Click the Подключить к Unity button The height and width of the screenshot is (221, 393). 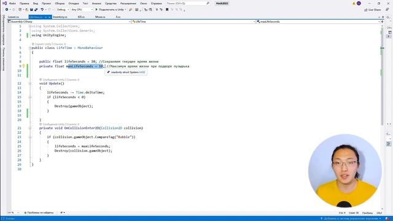(x=111, y=10)
